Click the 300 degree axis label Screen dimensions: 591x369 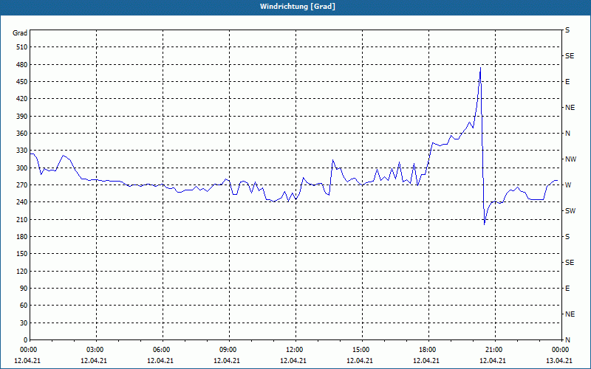click(x=22, y=168)
